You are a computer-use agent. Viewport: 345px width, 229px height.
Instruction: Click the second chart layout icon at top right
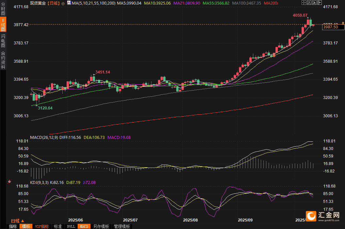point(309,3)
